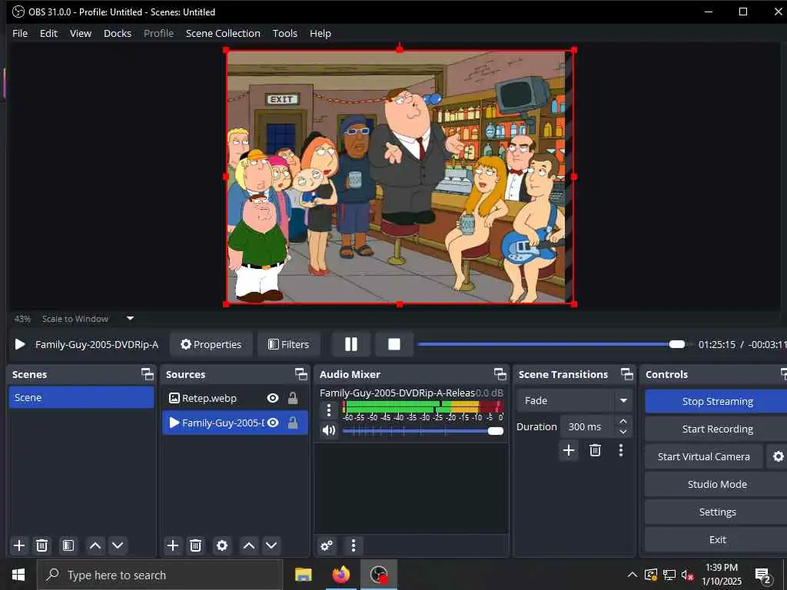Lock the Retep.webp source
This screenshot has height=590, width=787.
(293, 398)
